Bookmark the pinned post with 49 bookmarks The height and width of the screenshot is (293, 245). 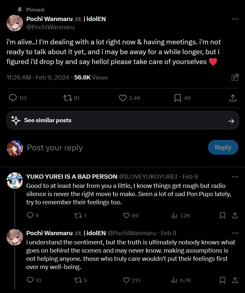[x=177, y=98]
